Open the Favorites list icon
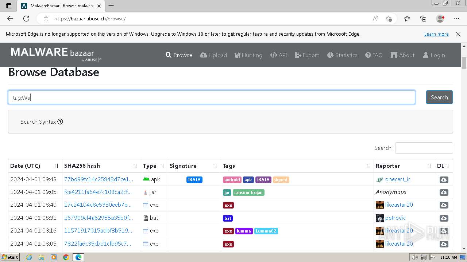The image size is (467, 262). 407,19
